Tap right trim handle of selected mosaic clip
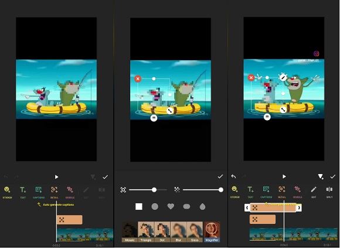This screenshot has height=249, width=340. (x=299, y=207)
